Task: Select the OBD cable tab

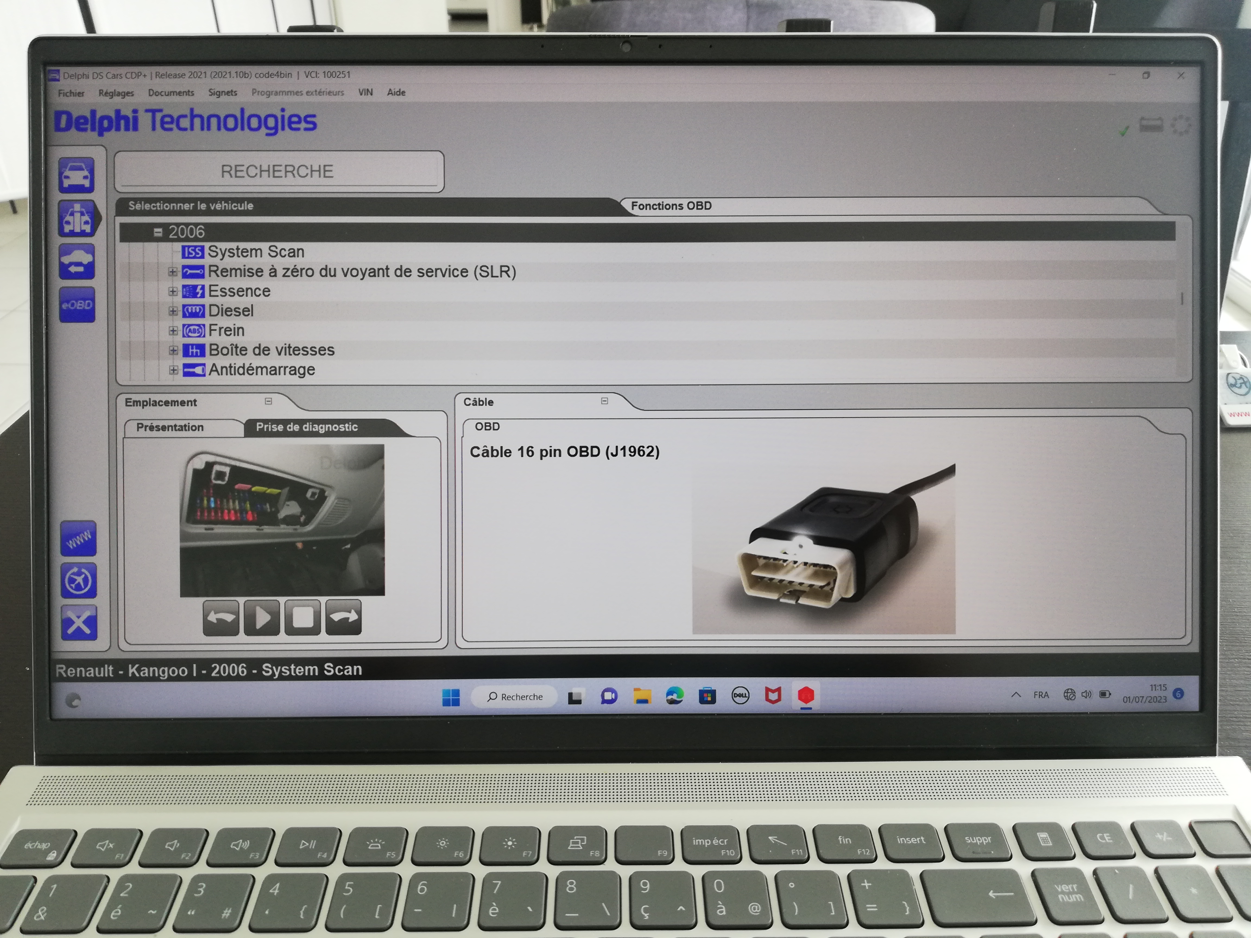Action: [x=487, y=427]
